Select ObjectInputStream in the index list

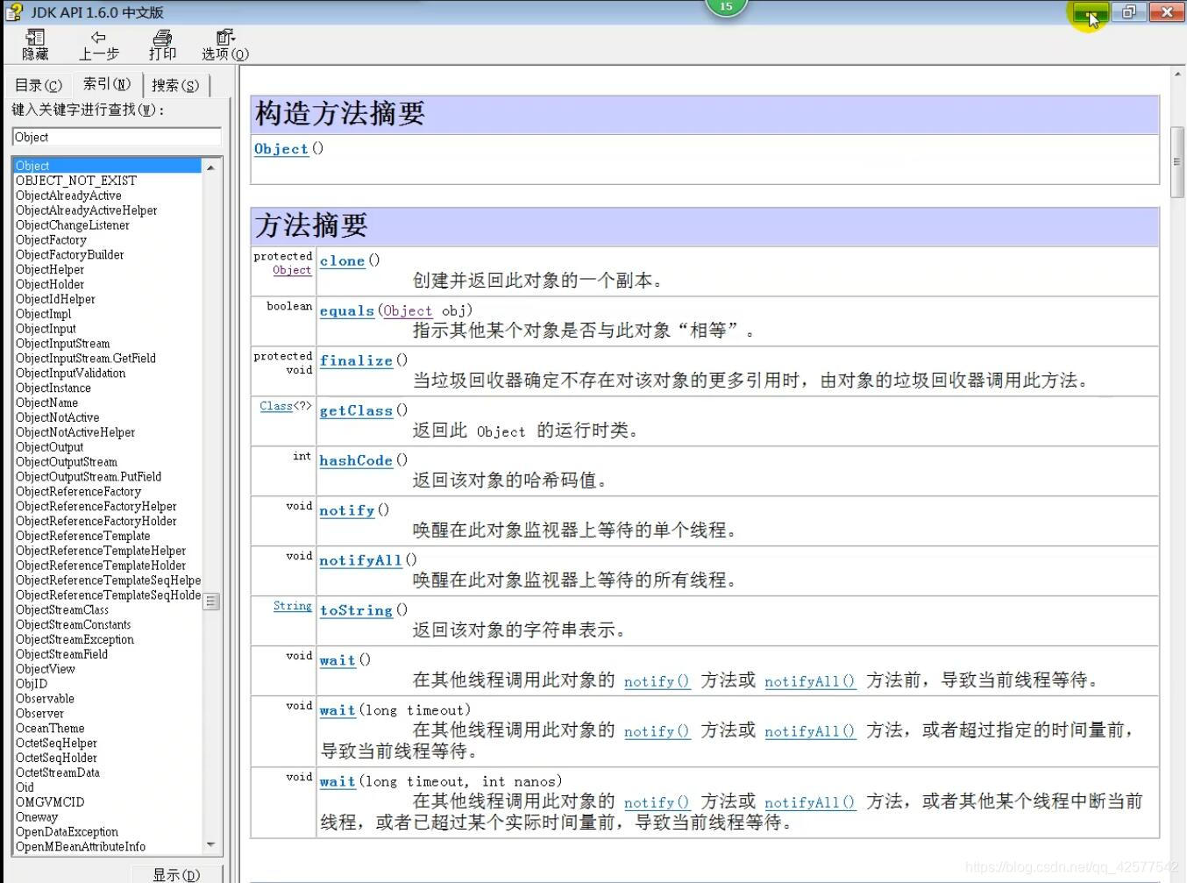pyautogui.click(x=62, y=344)
